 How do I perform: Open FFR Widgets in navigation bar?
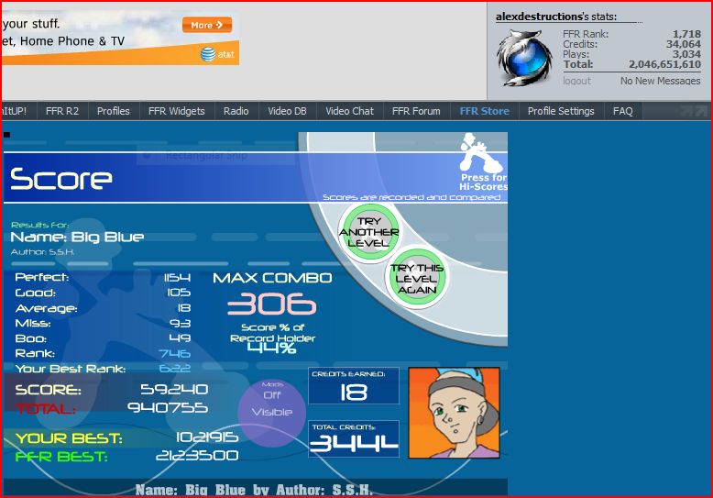177,111
